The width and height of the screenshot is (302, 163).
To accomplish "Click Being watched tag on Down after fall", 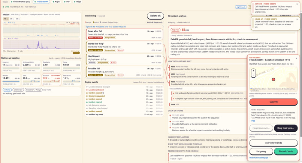I will 110,38.
